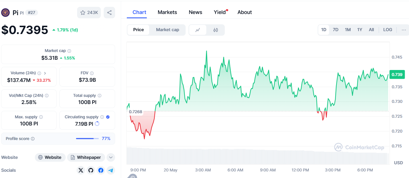Click the #27 rank badge

pyautogui.click(x=31, y=13)
